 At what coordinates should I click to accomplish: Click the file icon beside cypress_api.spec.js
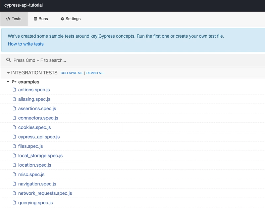[x=14, y=137]
